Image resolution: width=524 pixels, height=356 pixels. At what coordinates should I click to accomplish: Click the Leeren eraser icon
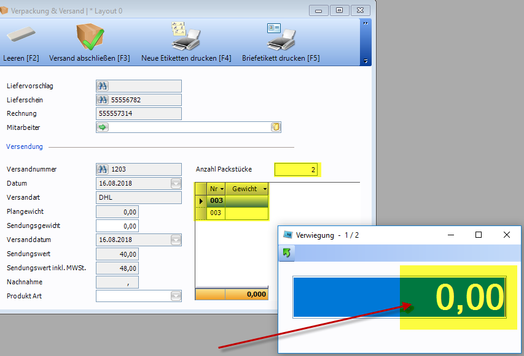pos(21,36)
